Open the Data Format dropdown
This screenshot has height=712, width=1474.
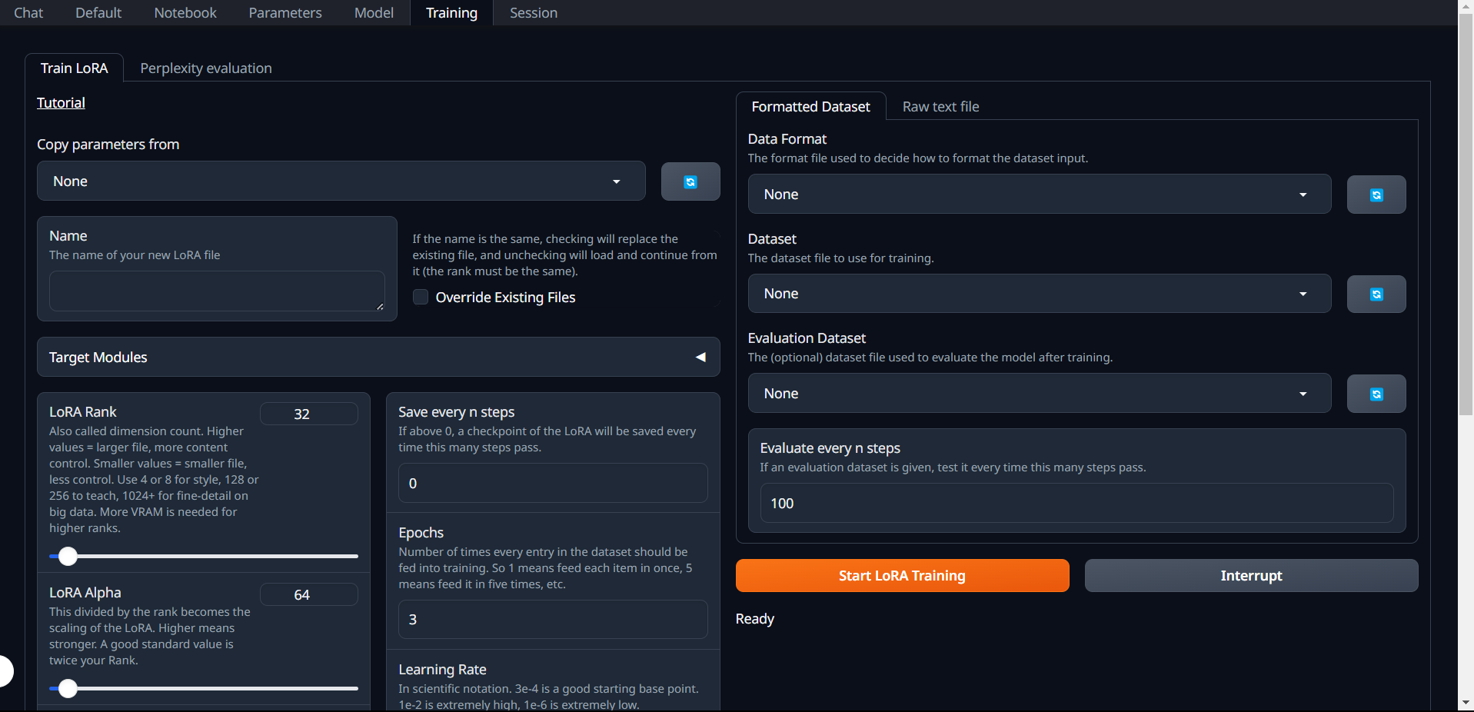[1039, 195]
